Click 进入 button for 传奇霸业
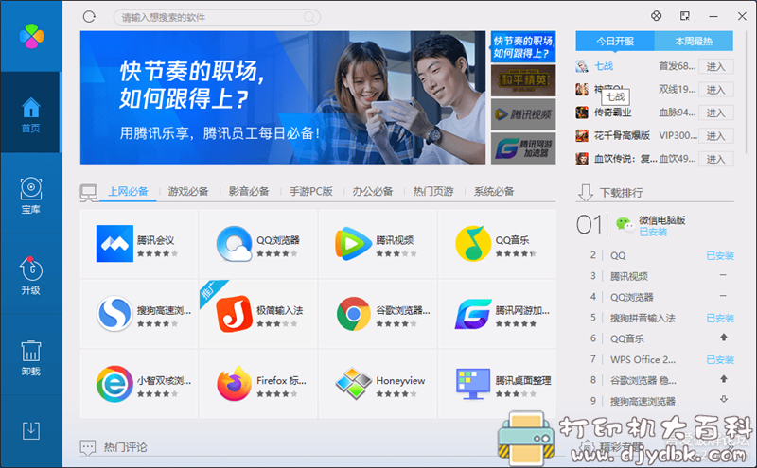This screenshot has width=757, height=468. point(715,113)
